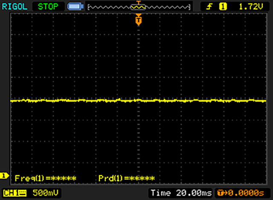273x200 pixels.
Task: Click the channel 1 ground level marker
Action: [x=4, y=176]
